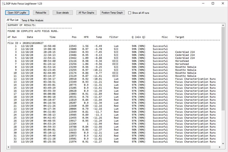Click time 01:24:12 in run 7
228x152 pixels.
pyautogui.click(x=49, y=64)
